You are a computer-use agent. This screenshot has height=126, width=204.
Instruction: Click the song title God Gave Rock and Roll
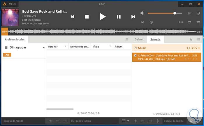point(44,11)
